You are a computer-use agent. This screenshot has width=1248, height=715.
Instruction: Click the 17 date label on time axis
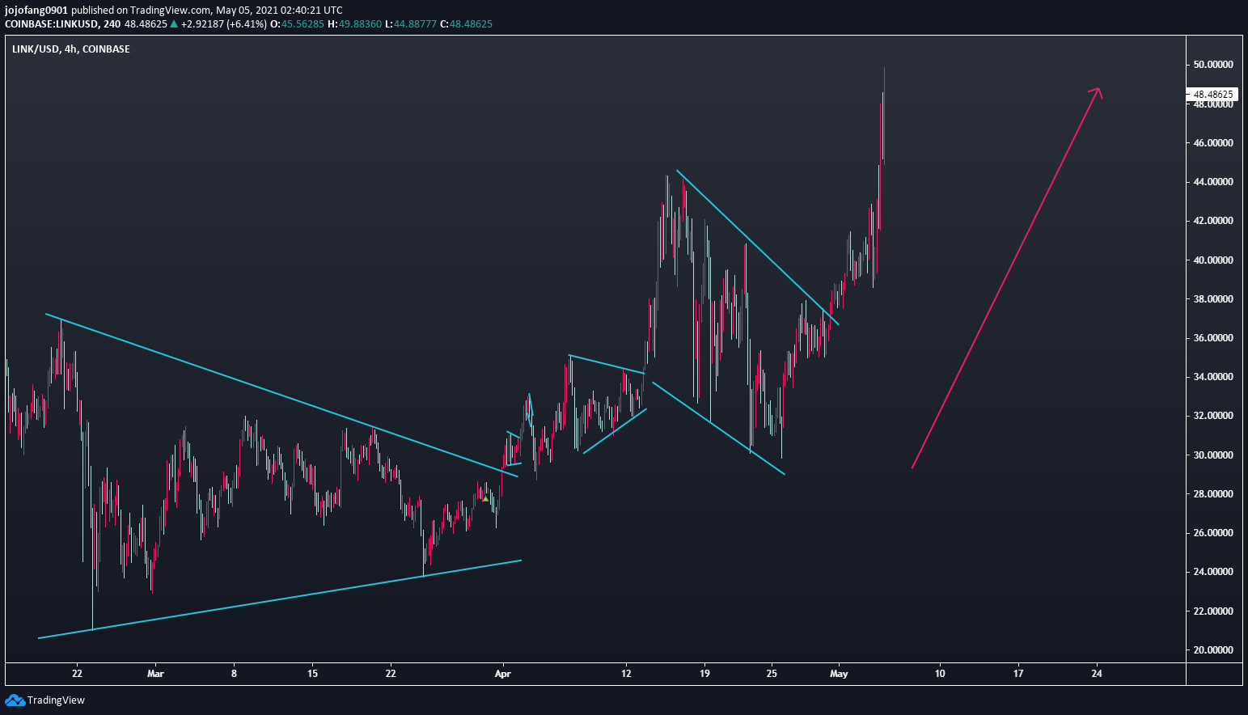1018,673
